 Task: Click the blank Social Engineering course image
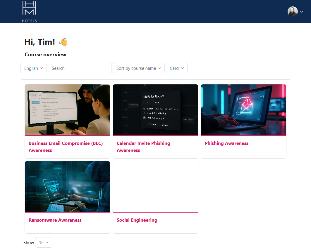155,187
